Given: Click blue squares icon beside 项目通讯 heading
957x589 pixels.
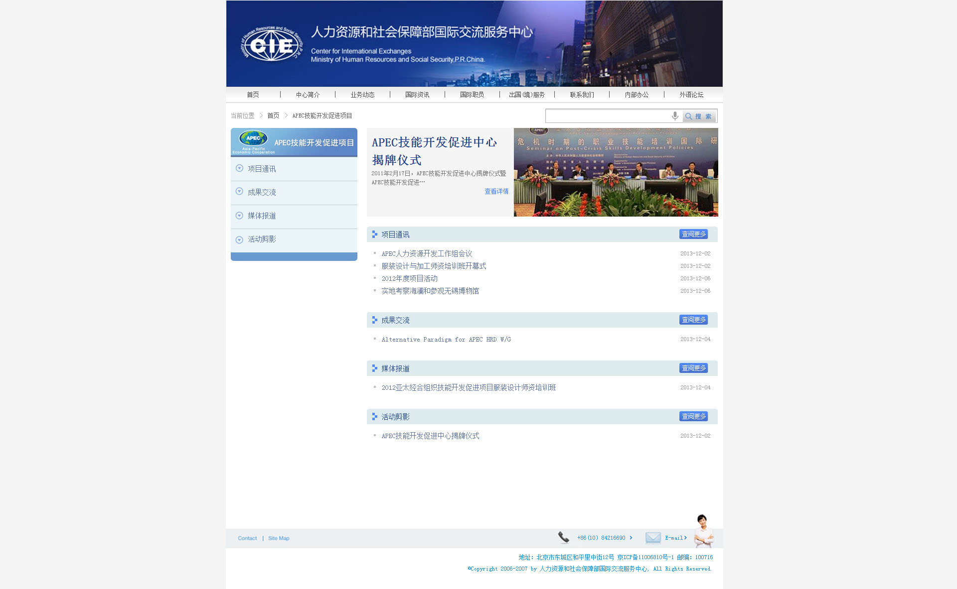Looking at the screenshot, I should pyautogui.click(x=375, y=234).
